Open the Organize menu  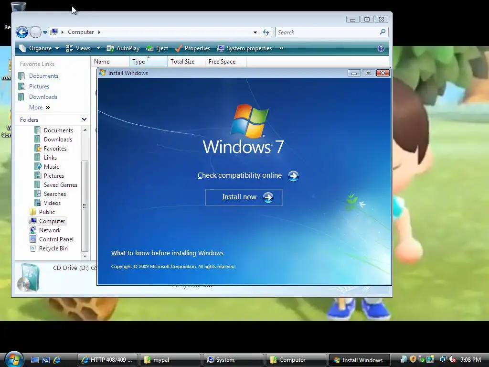tap(39, 48)
